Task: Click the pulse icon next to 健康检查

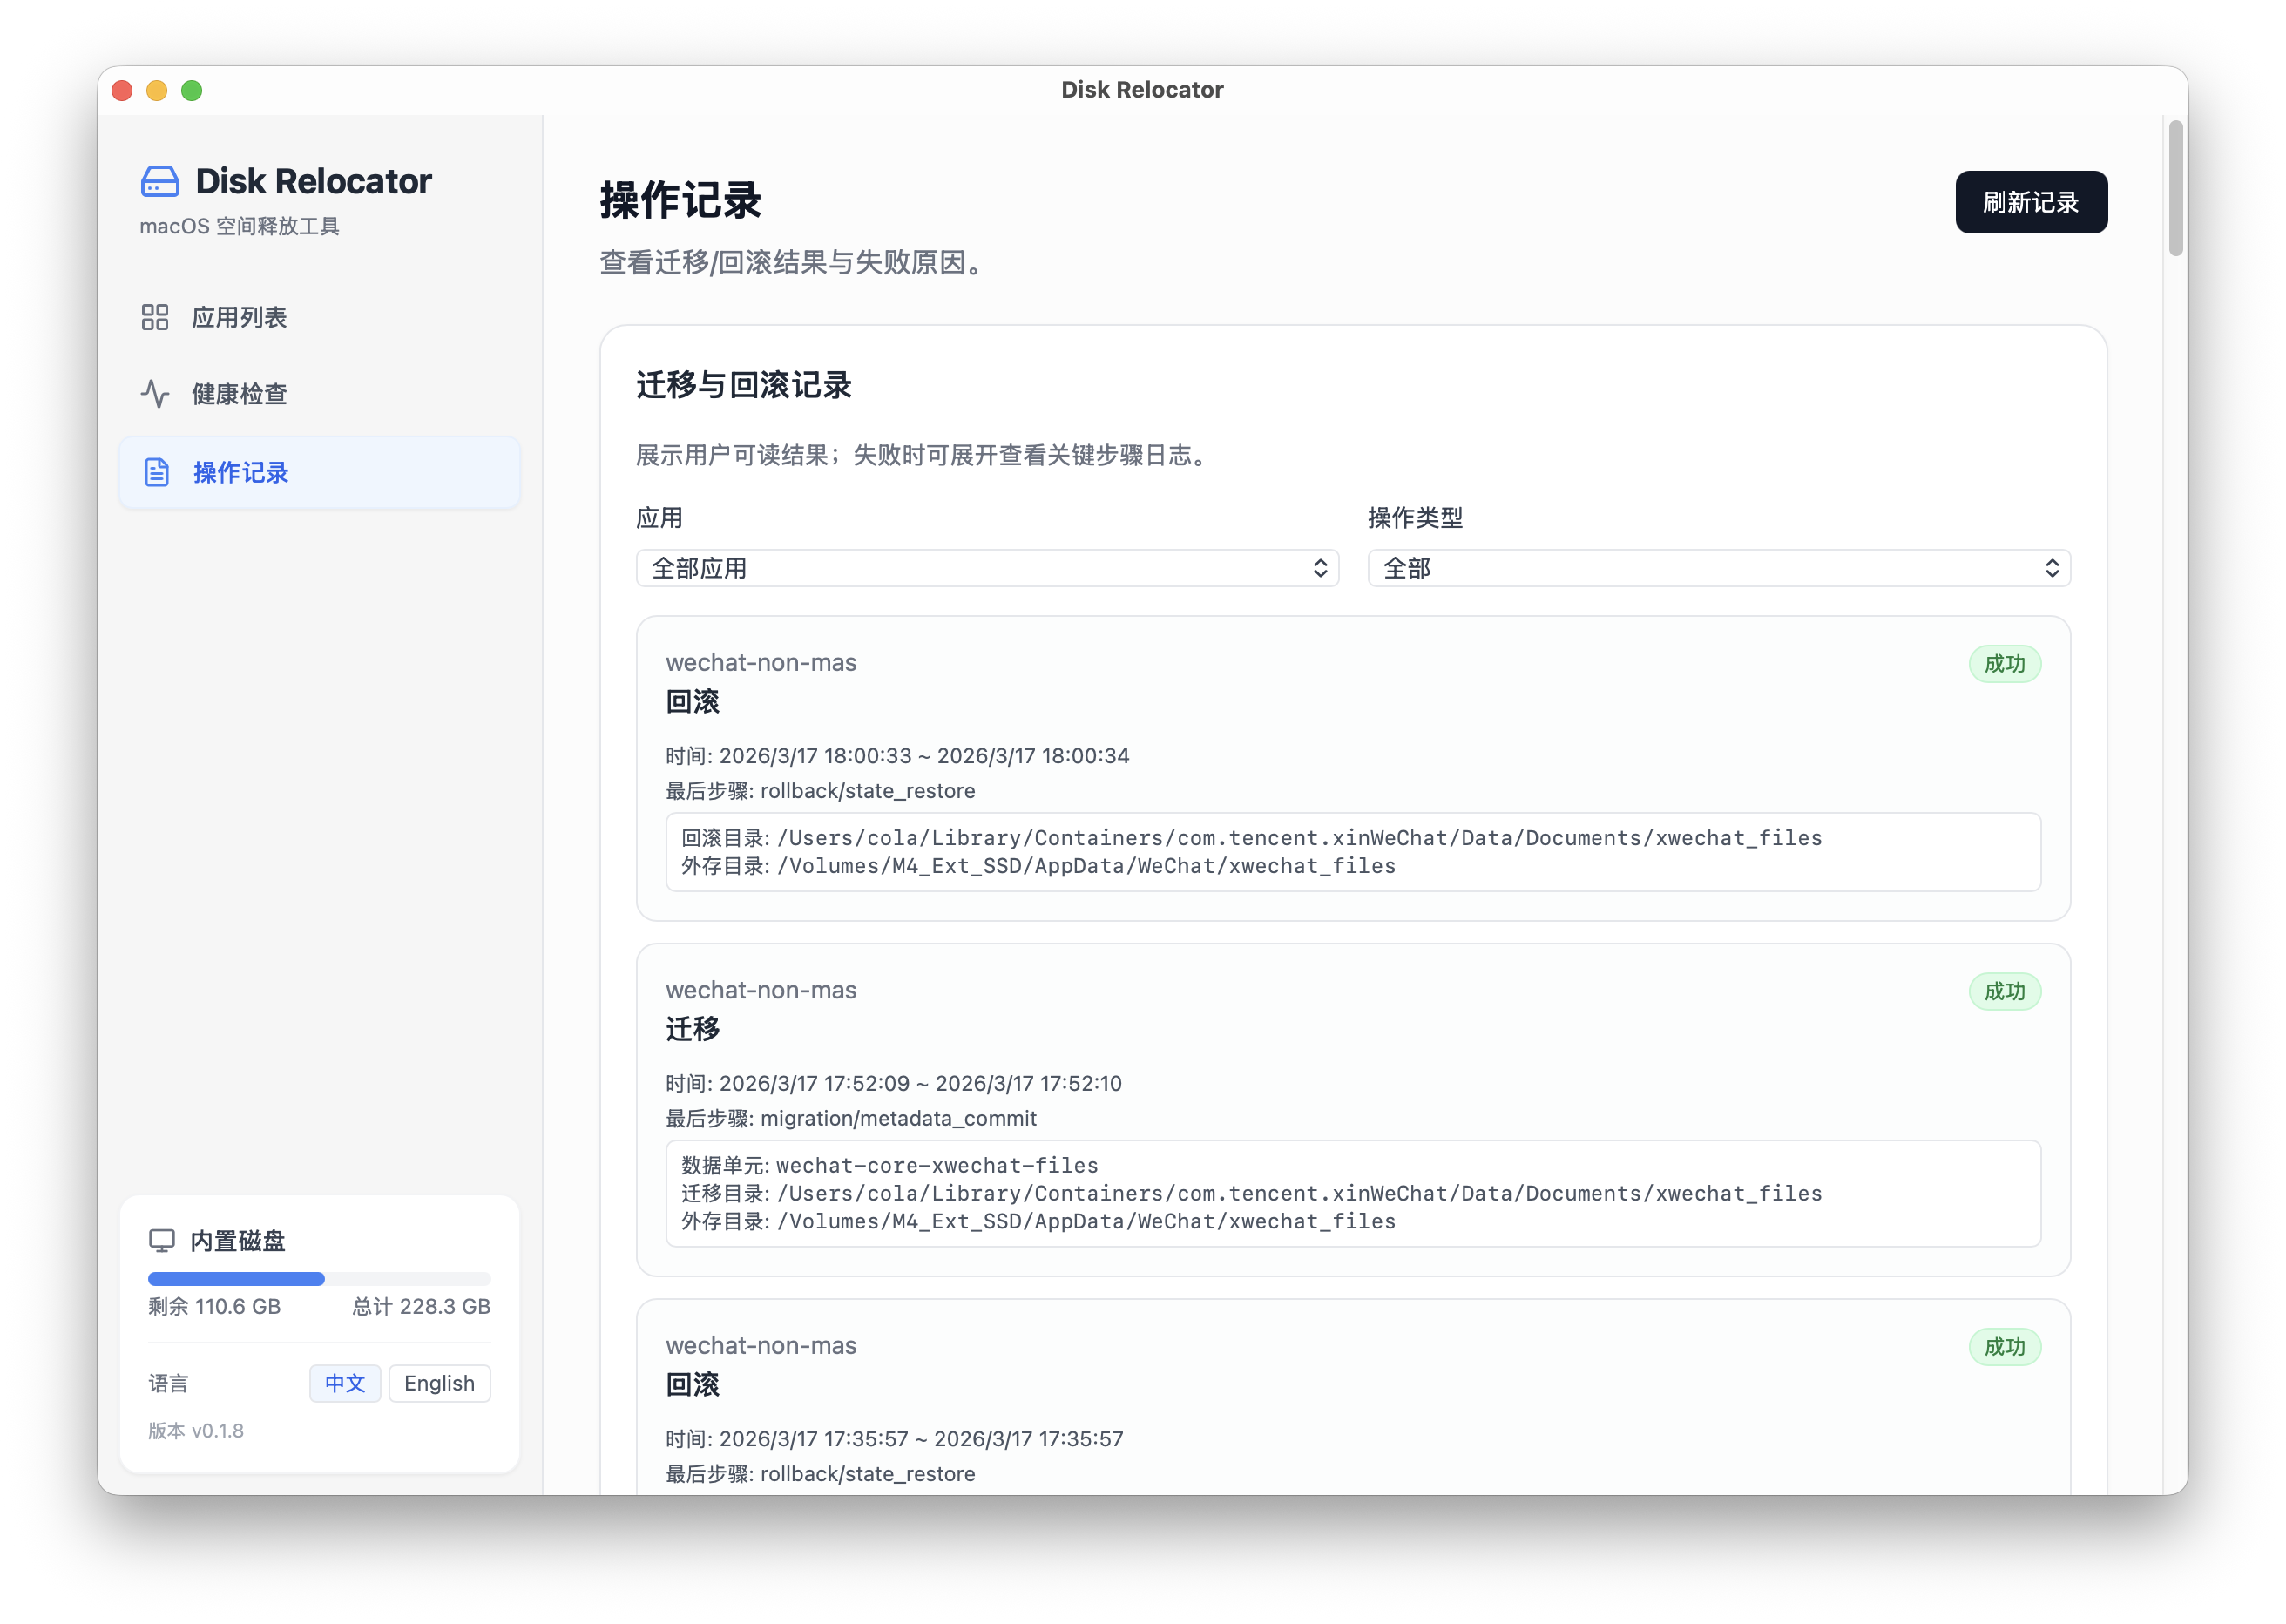Action: [x=155, y=394]
